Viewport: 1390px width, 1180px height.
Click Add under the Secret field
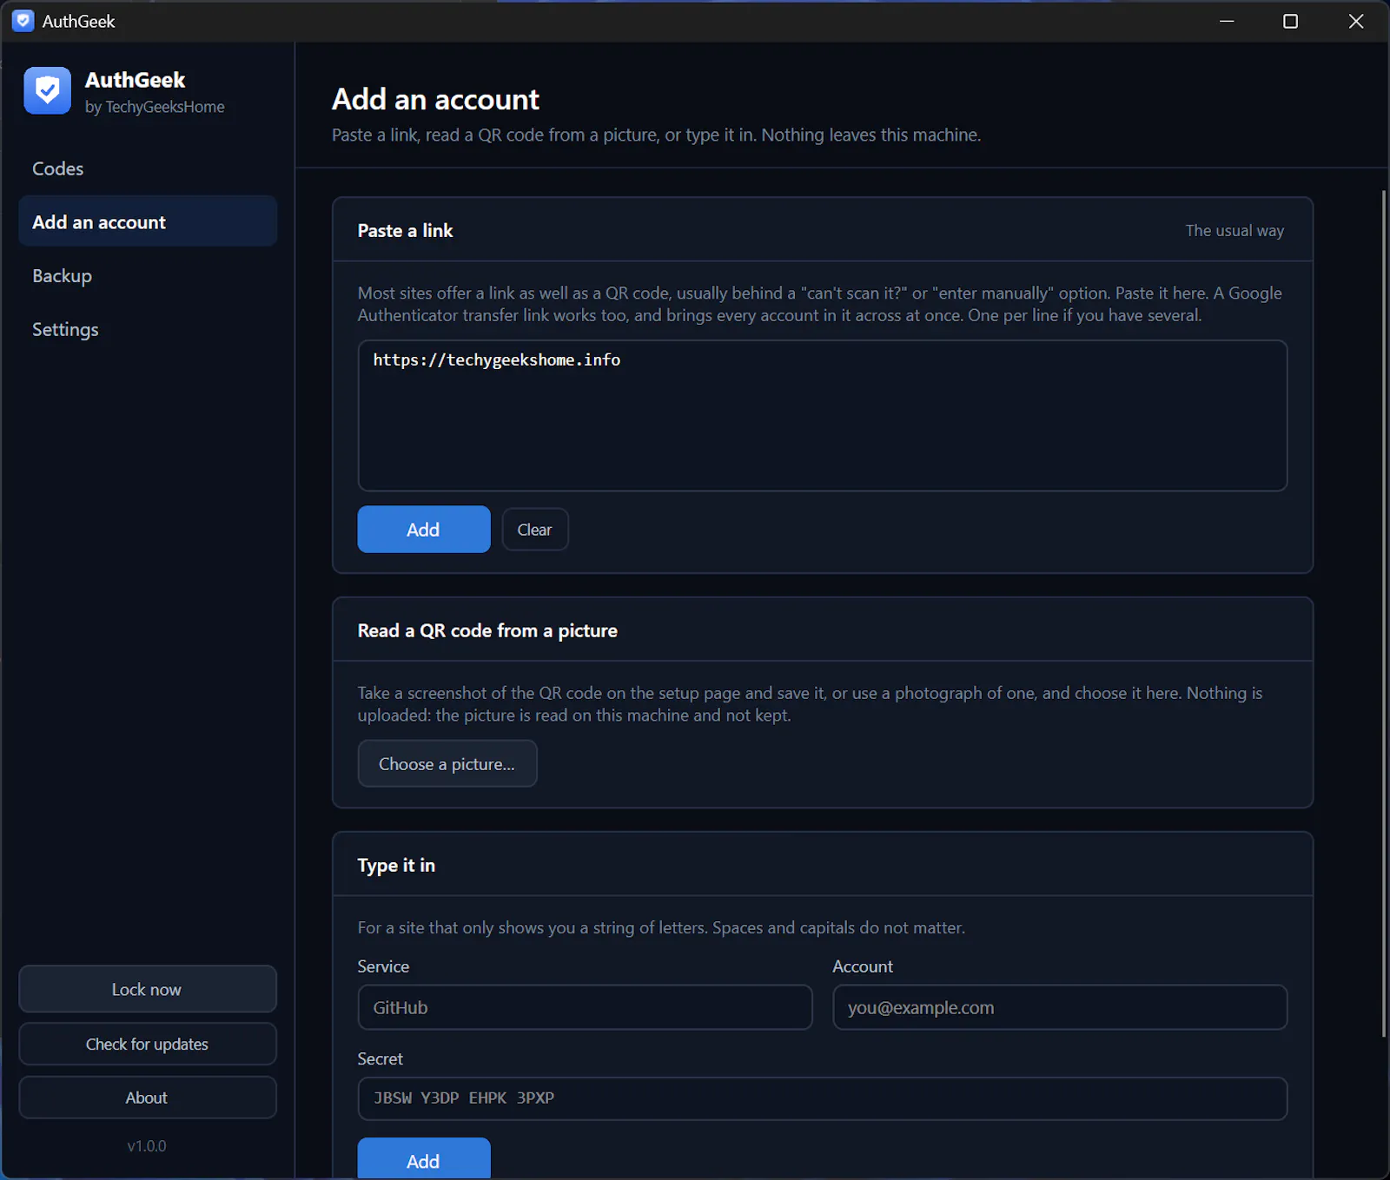coord(424,1158)
